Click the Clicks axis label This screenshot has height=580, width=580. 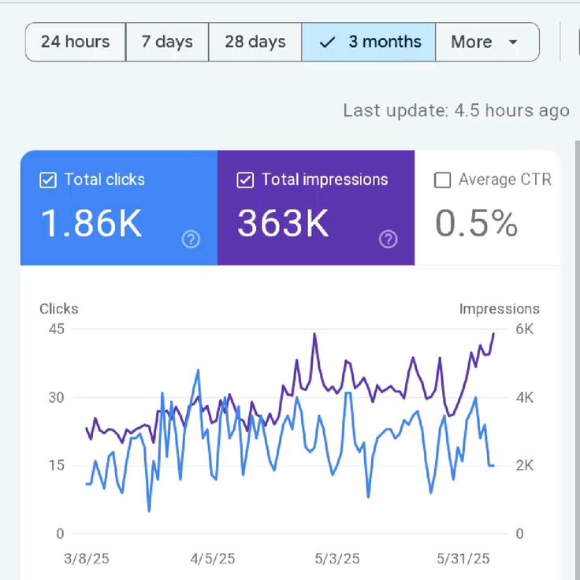pyautogui.click(x=59, y=309)
